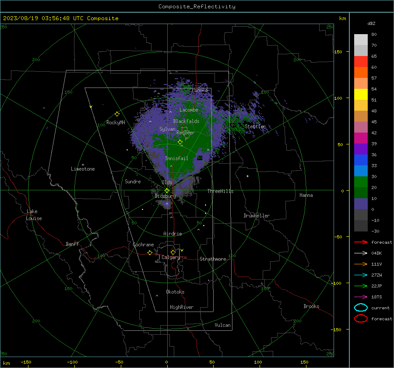The height and width of the screenshot is (368, 394).
Task: Click the Sundre town label
Action: (133, 181)
